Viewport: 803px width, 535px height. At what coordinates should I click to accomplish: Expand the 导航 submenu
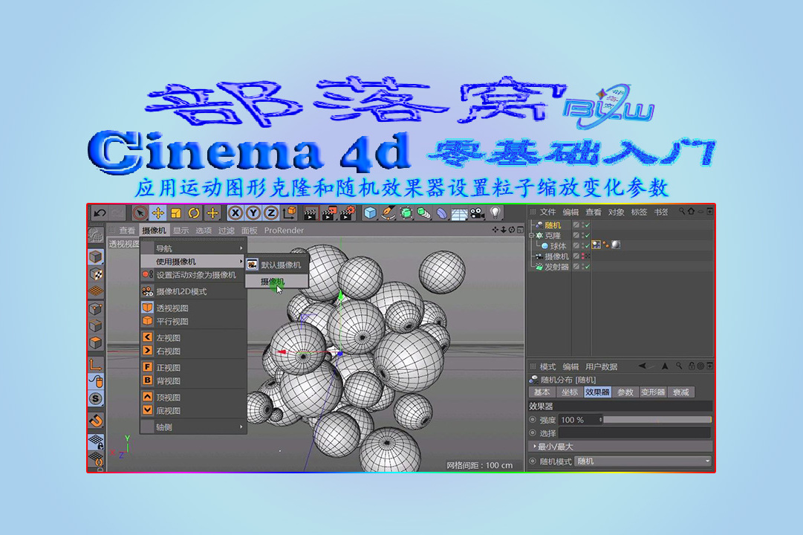click(x=193, y=248)
